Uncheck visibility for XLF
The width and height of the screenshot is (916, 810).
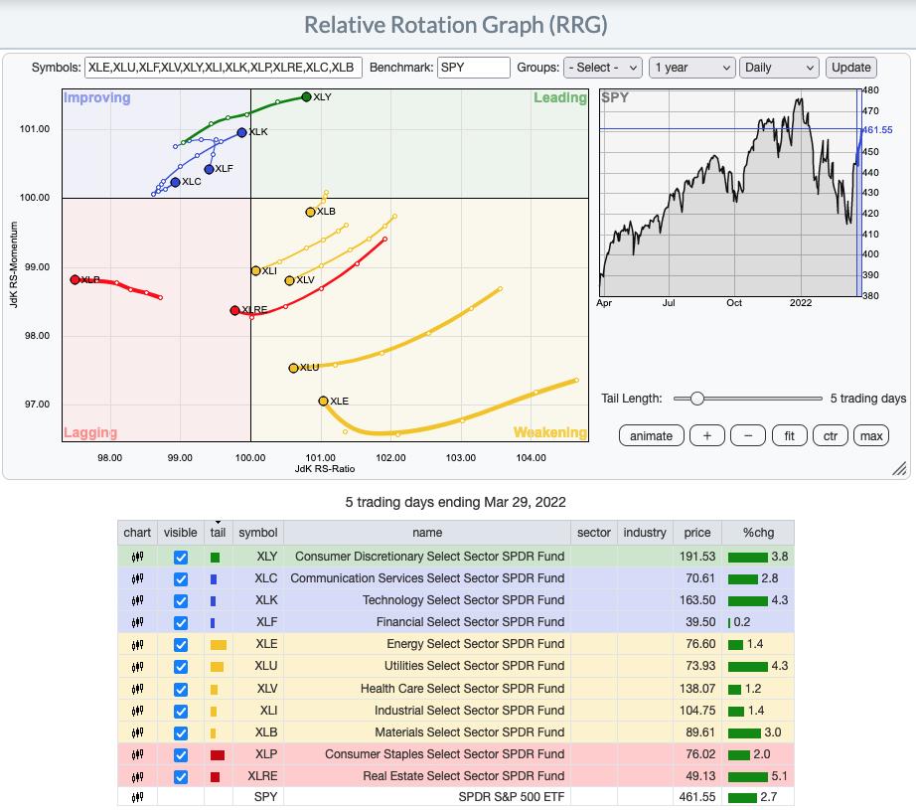click(181, 623)
